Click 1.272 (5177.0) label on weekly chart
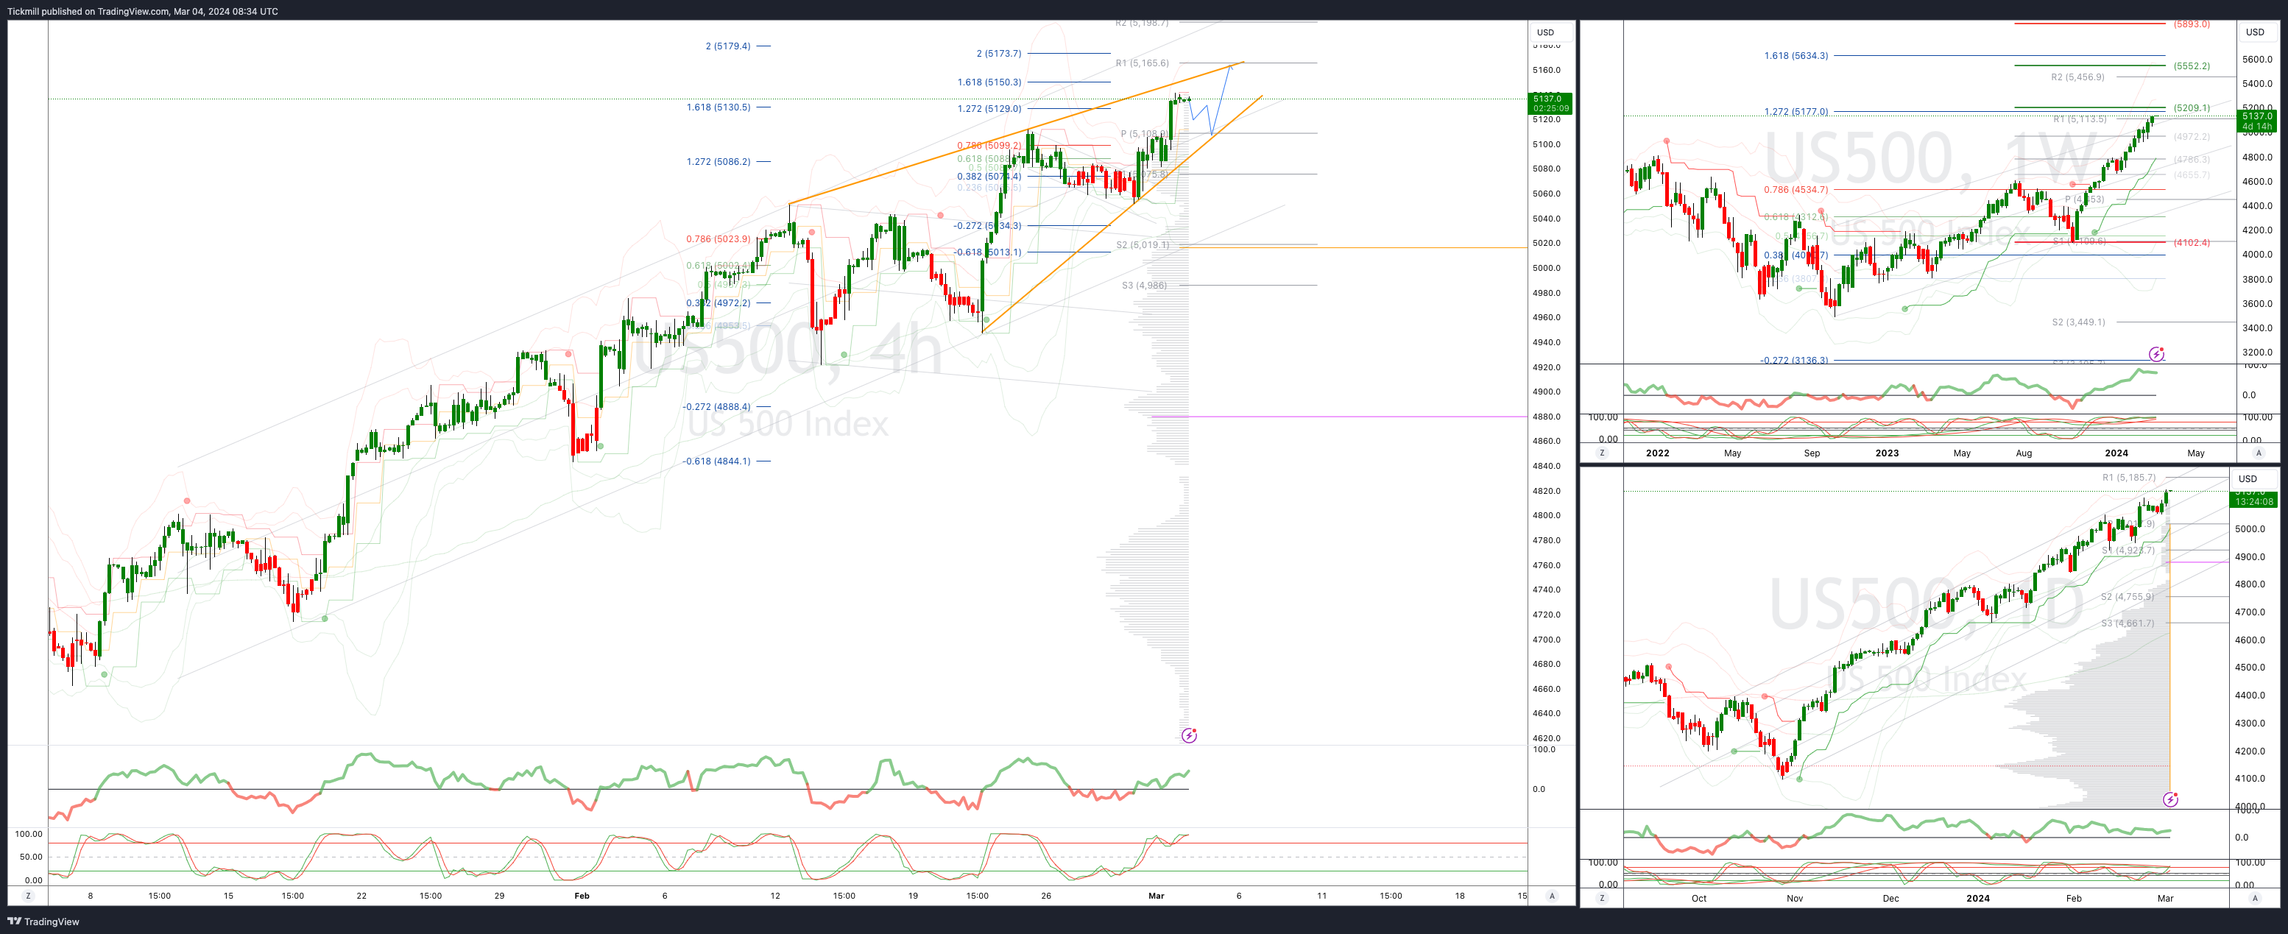Viewport: 2288px width, 934px height. click(1796, 112)
